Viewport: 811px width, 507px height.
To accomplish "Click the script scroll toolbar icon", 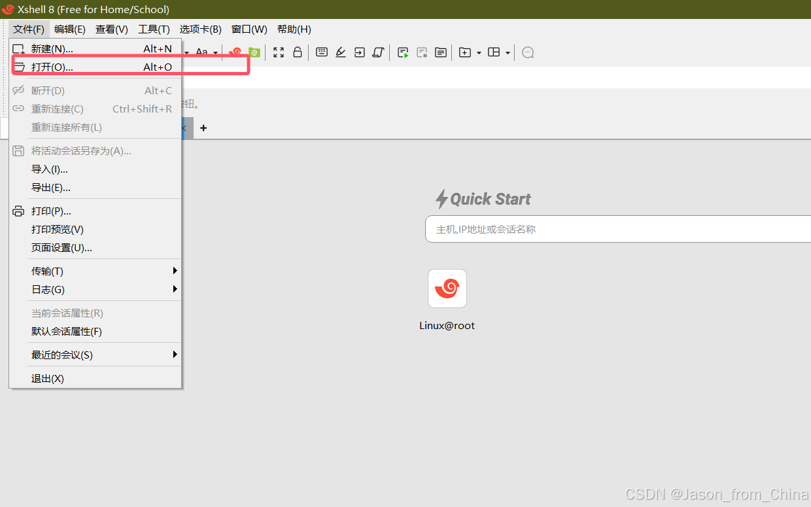I will tap(378, 52).
